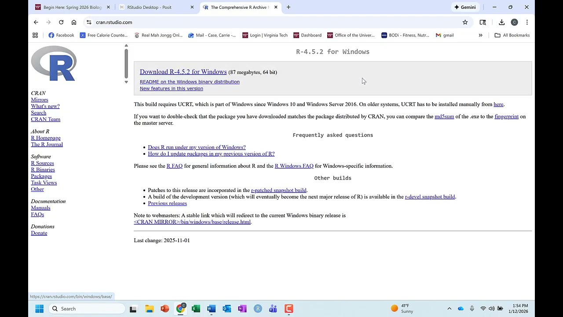The image size is (563, 317).
Task: Expand the overflow bookmarks chevron
Action: click(x=480, y=35)
